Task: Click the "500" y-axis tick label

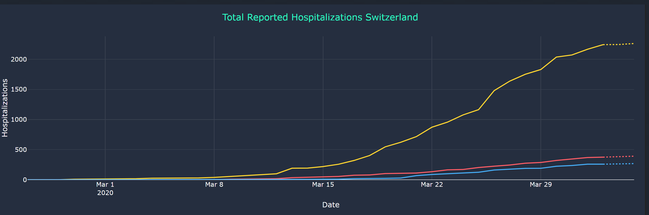Action: (x=21, y=150)
